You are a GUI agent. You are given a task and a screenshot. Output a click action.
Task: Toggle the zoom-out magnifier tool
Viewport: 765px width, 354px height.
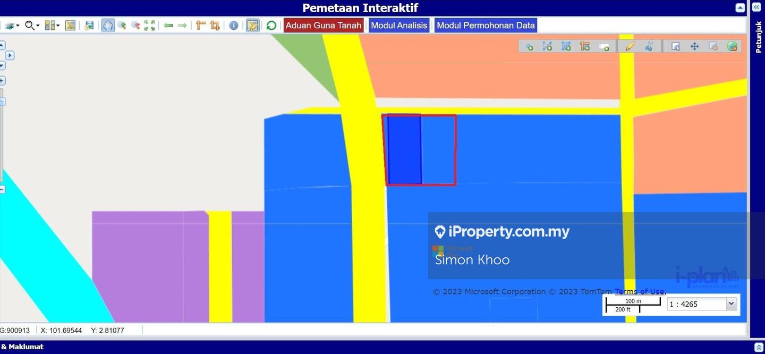click(x=135, y=26)
